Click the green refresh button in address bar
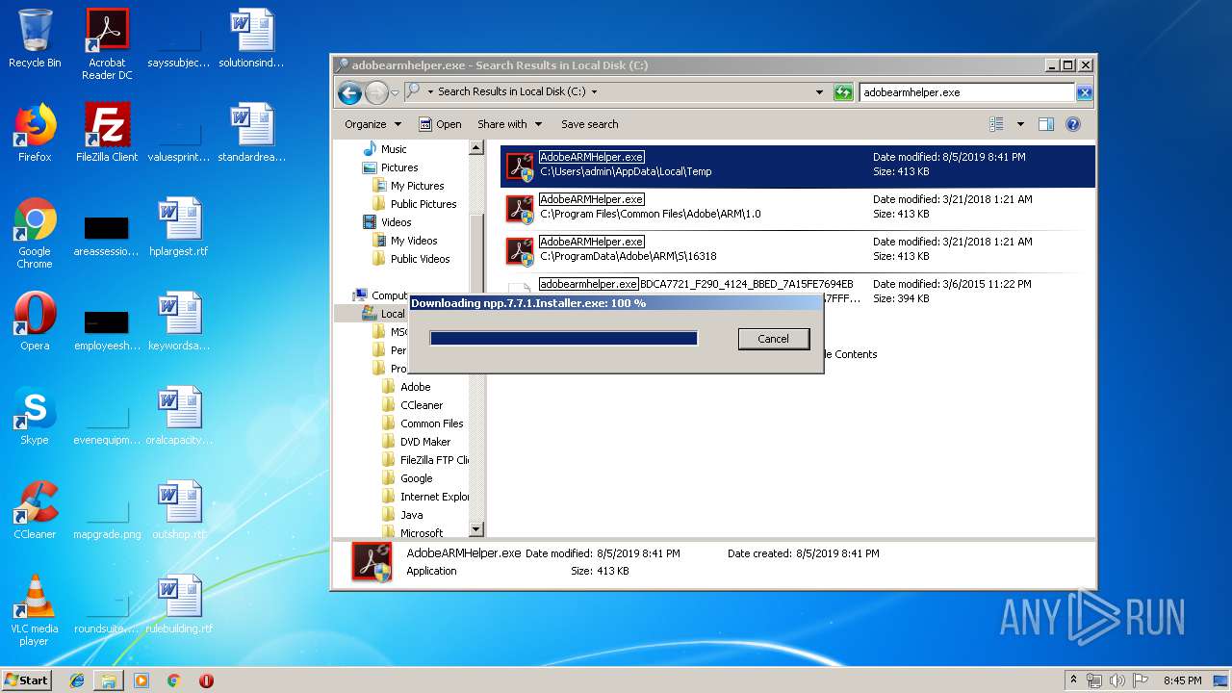 click(843, 92)
